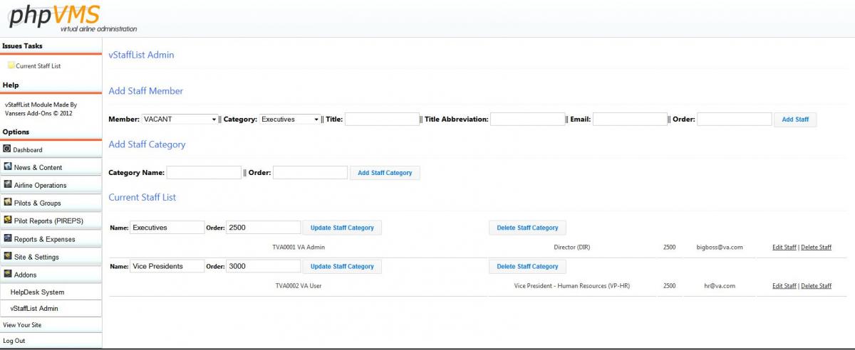The height and width of the screenshot is (350, 855).
Task: Expand the Site & Settings menu
Action: pyautogui.click(x=51, y=257)
